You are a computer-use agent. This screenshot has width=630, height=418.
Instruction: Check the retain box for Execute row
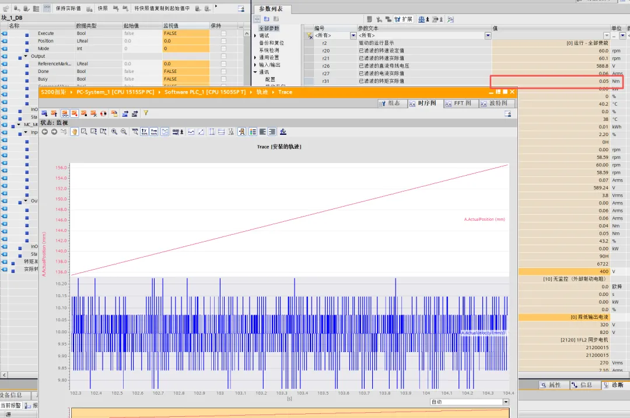(x=223, y=34)
